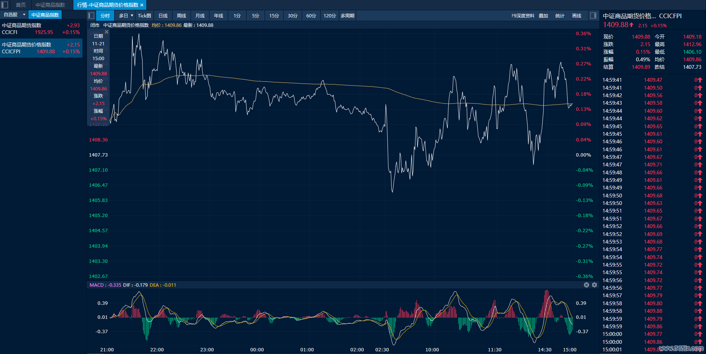
Task: Click the 14:30 time axis label
Action: pos(545,349)
